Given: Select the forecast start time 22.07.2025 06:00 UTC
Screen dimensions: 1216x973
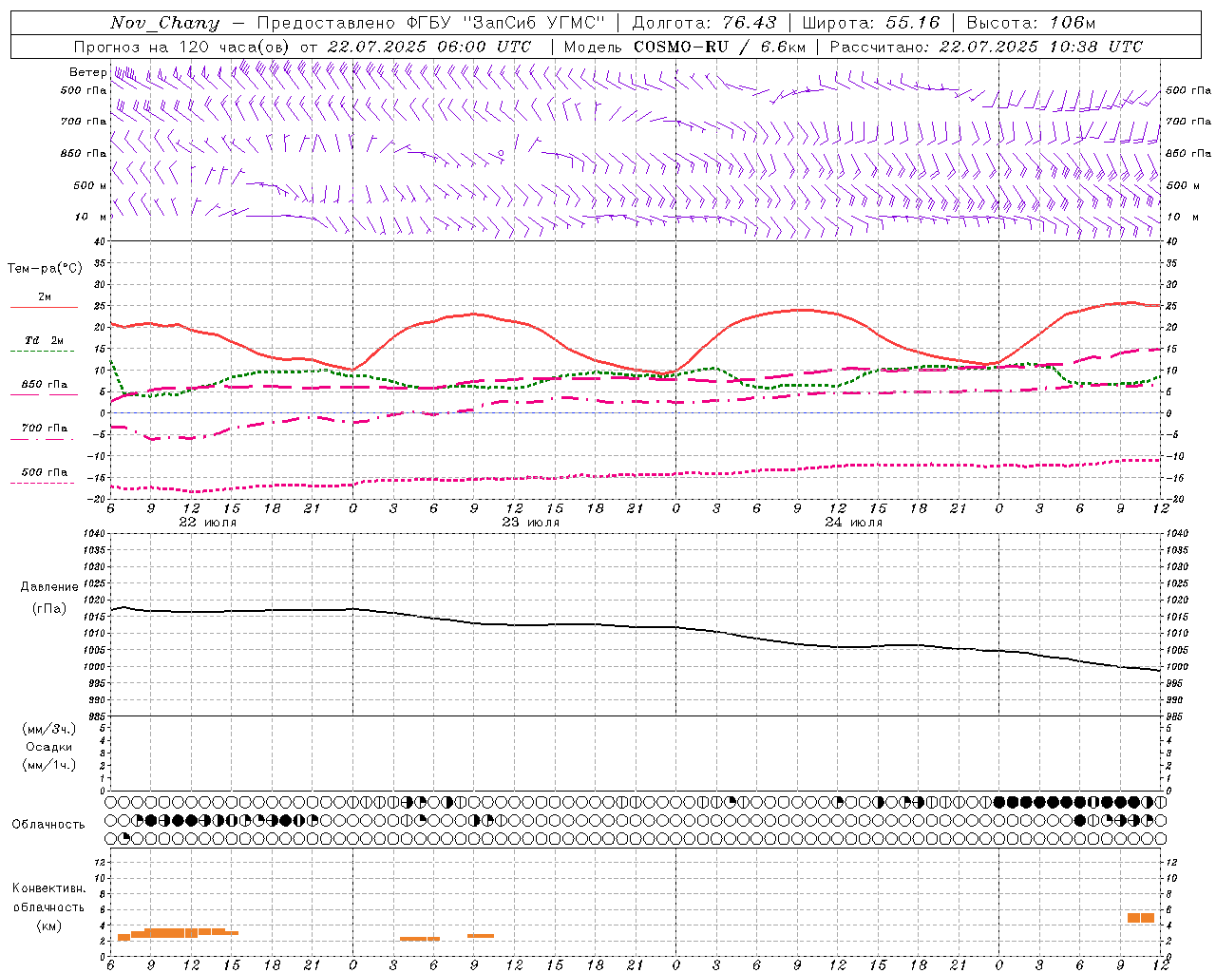Looking at the screenshot, I should tap(429, 47).
